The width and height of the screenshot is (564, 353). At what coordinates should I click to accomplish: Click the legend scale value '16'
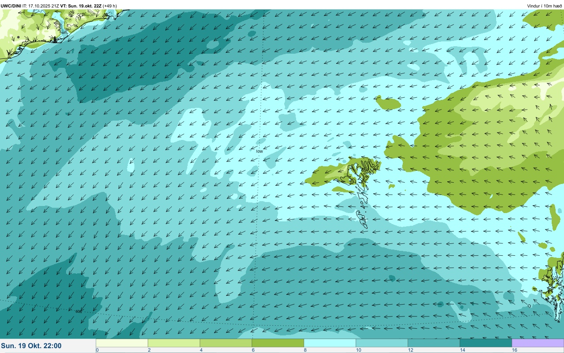click(x=515, y=350)
